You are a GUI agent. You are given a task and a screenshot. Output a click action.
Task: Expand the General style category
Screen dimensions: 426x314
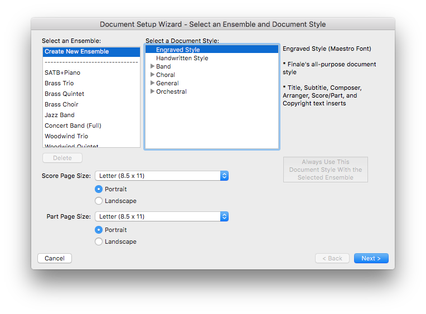tap(152, 83)
